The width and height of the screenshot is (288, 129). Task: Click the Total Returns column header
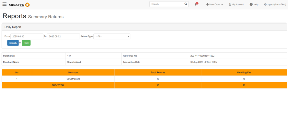pyautogui.click(x=158, y=72)
